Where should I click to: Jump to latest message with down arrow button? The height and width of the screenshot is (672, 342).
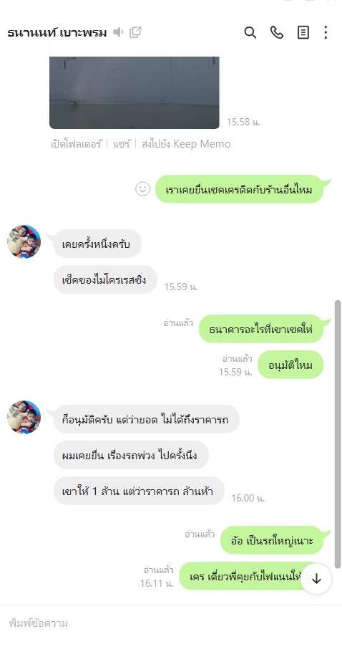(x=316, y=579)
